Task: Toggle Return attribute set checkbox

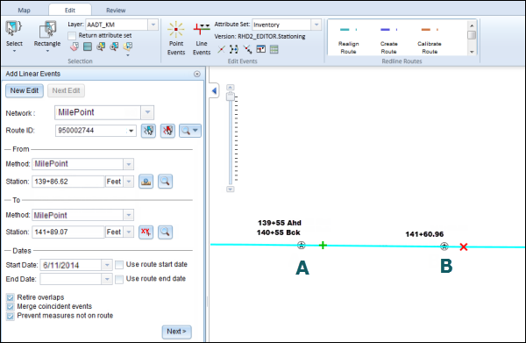Action: click(x=72, y=36)
